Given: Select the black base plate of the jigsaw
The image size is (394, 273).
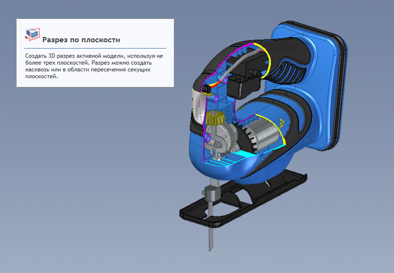Looking at the screenshot, I should click(243, 198).
